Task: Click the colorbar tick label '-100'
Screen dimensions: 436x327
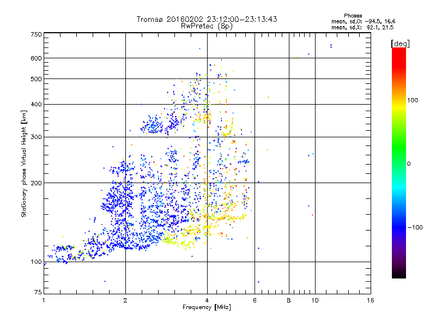Action: click(x=415, y=227)
